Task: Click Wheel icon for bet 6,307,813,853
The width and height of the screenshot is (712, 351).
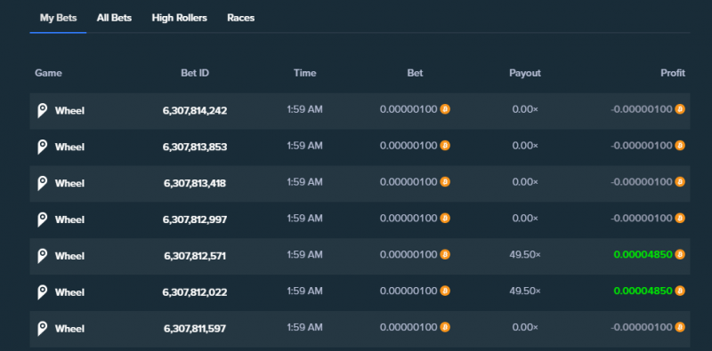Action: point(42,147)
